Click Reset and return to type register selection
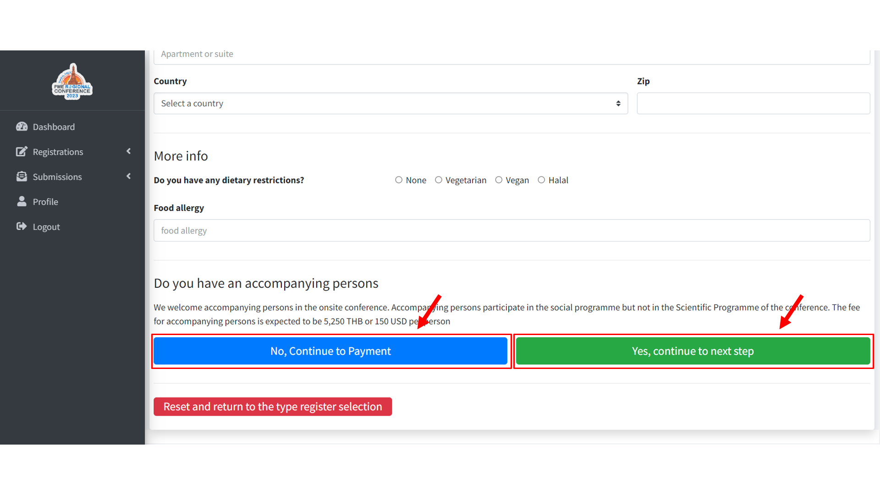Viewport: 880px width, 495px height. 273,407
